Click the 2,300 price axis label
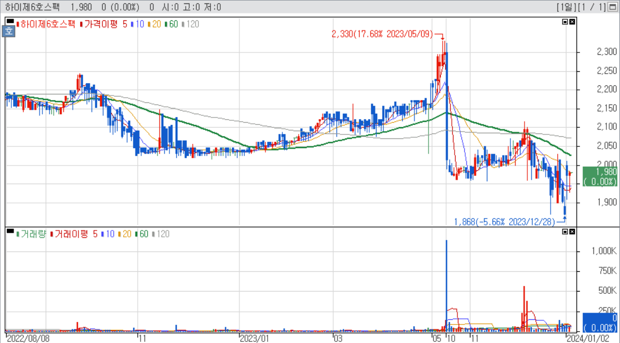The width and height of the screenshot is (620, 343). click(x=606, y=52)
